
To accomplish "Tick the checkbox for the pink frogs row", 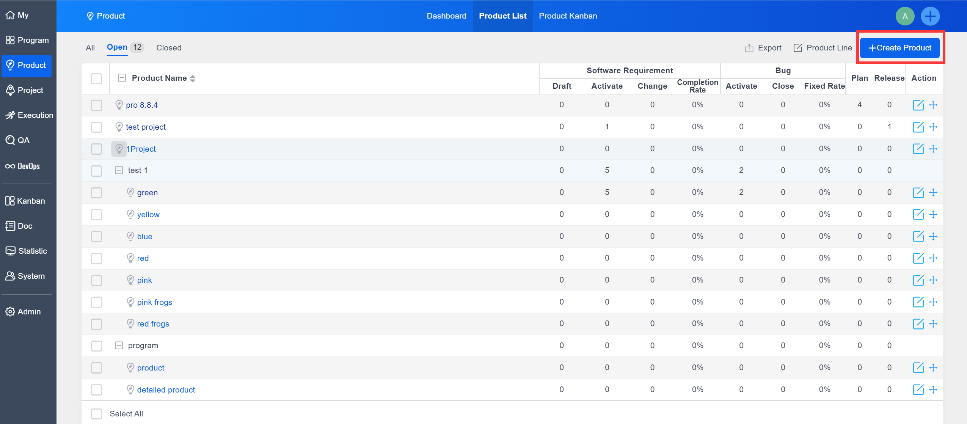I will 97,302.
